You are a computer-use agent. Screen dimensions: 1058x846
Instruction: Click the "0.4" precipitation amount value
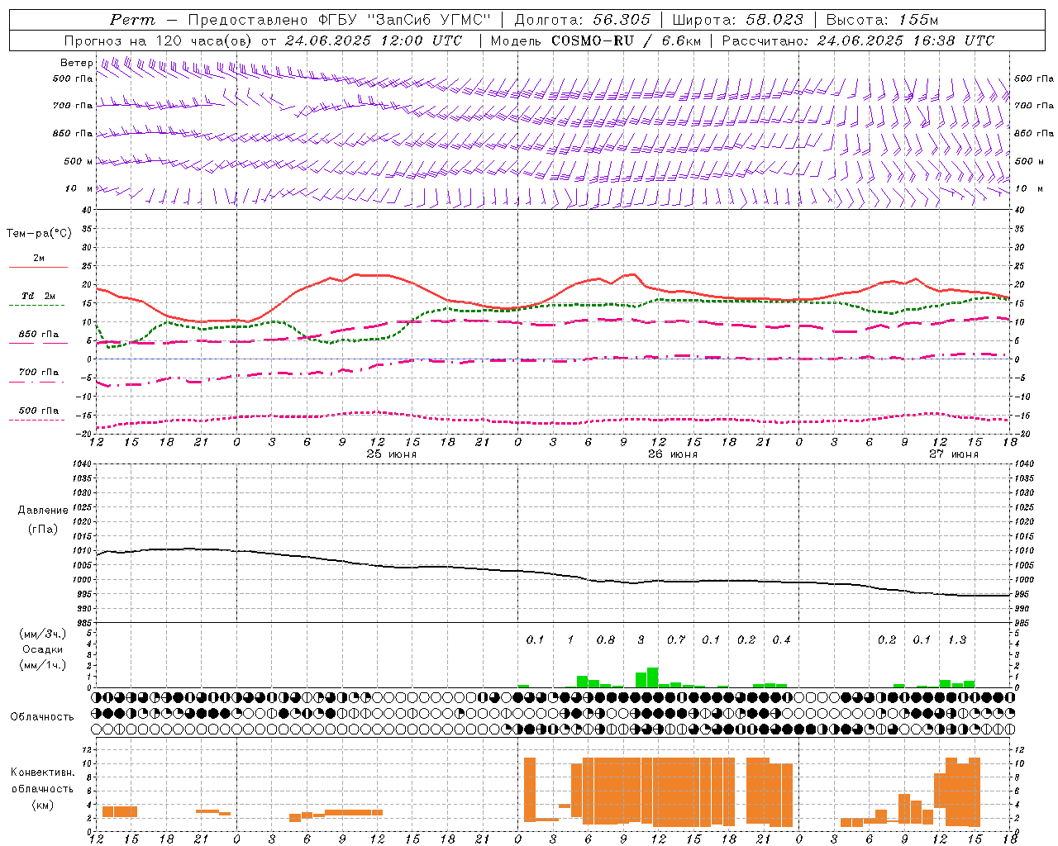click(x=781, y=639)
